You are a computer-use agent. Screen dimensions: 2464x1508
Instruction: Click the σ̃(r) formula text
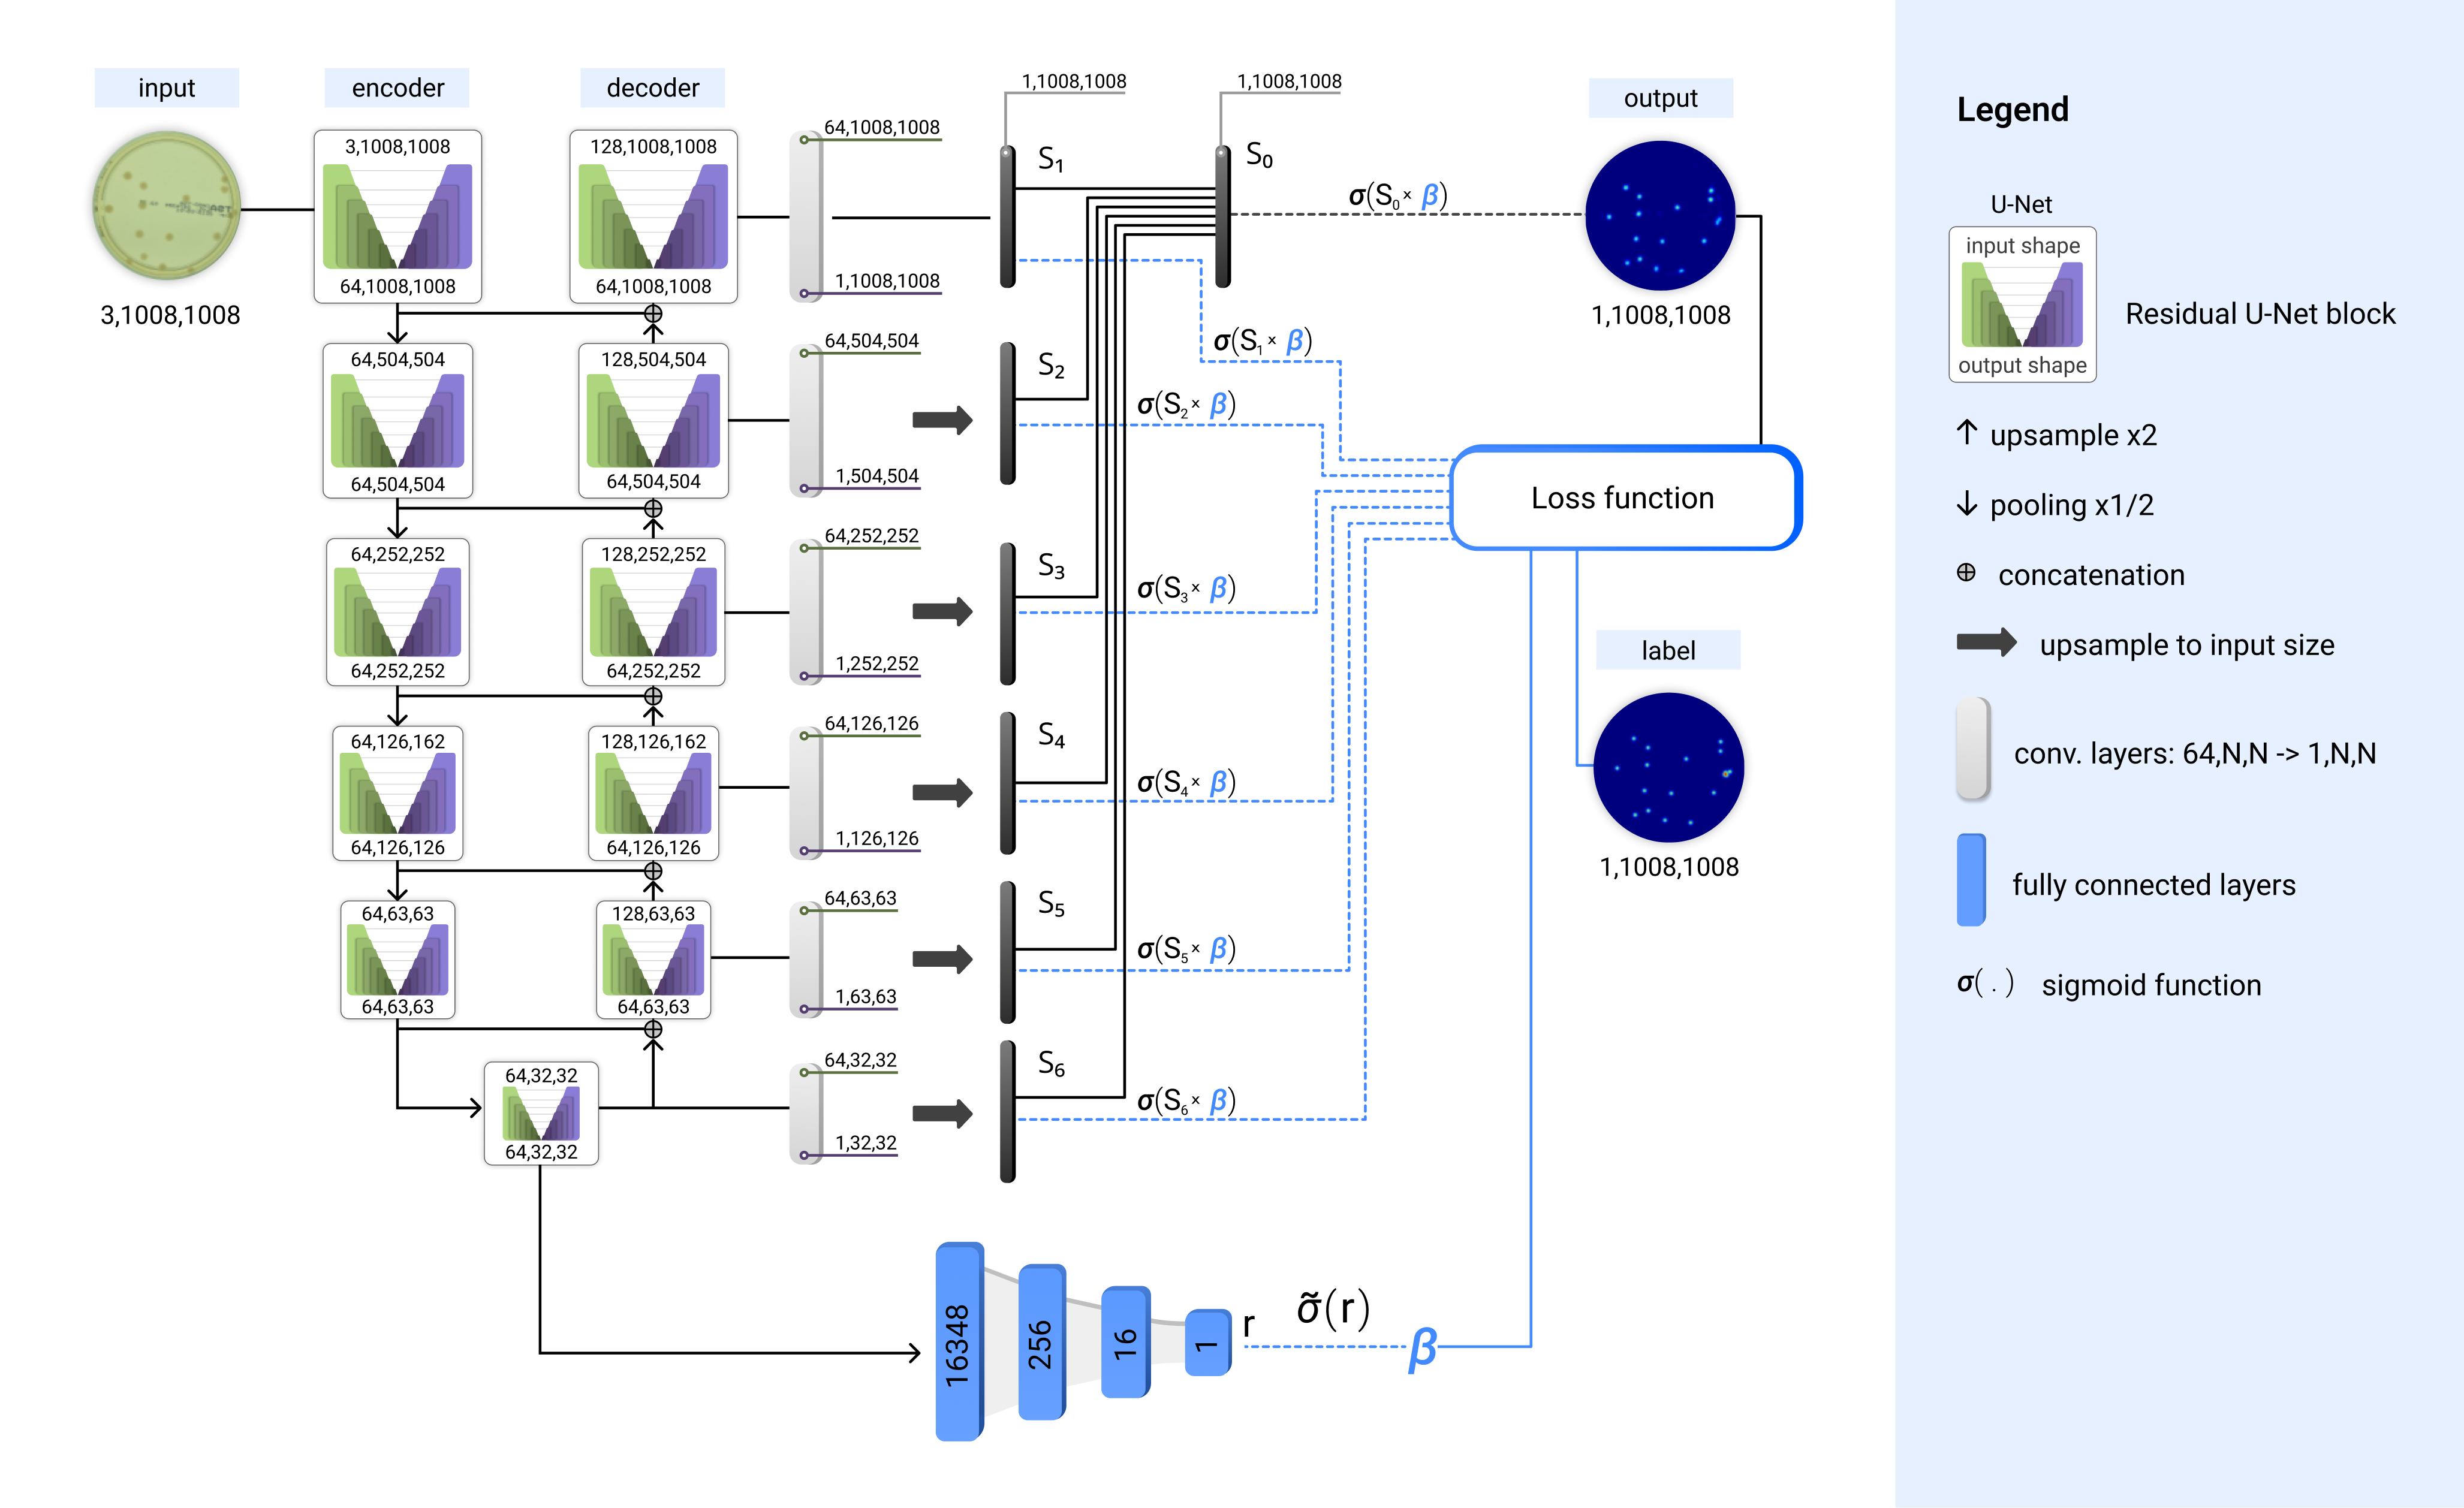pos(1333,1308)
